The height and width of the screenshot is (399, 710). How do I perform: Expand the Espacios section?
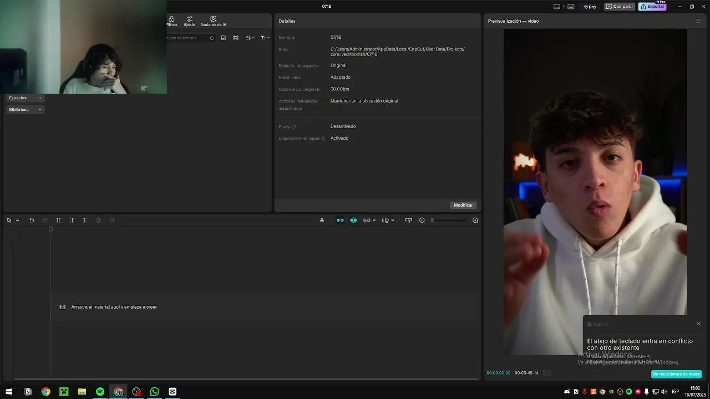point(25,98)
